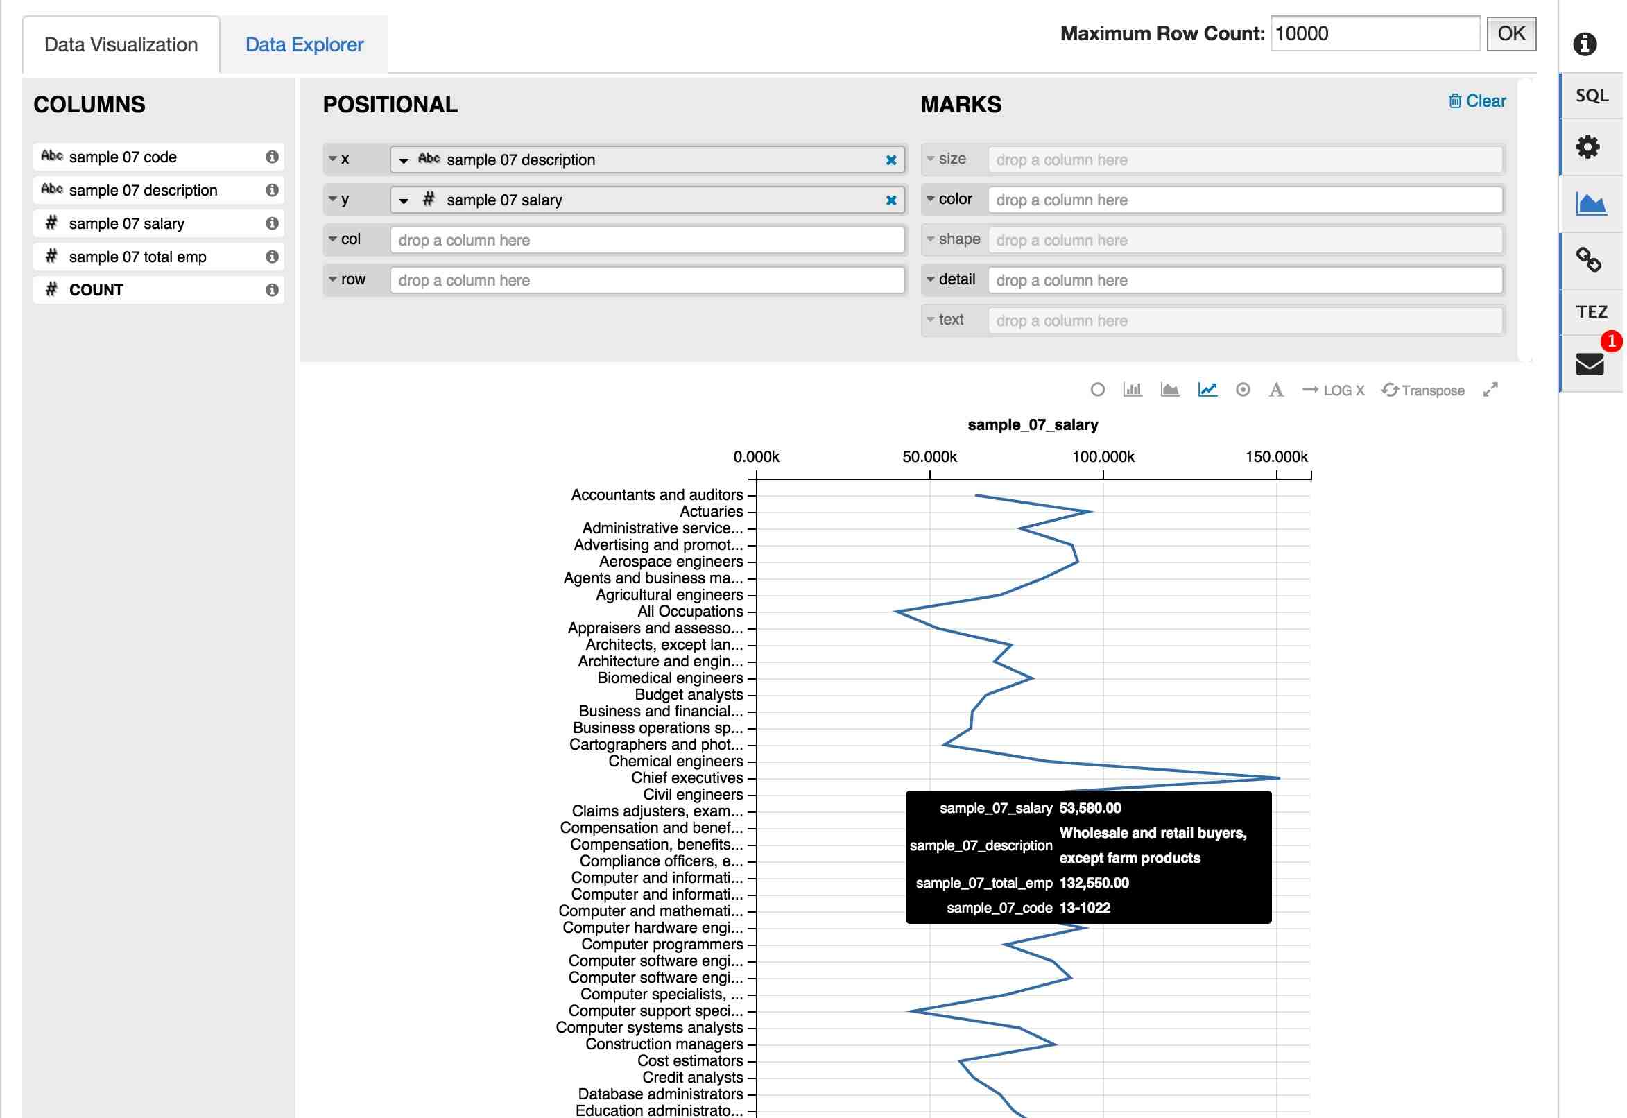The image size is (1627, 1118).
Task: Open the messages envelope with notification badge
Action: (1589, 363)
